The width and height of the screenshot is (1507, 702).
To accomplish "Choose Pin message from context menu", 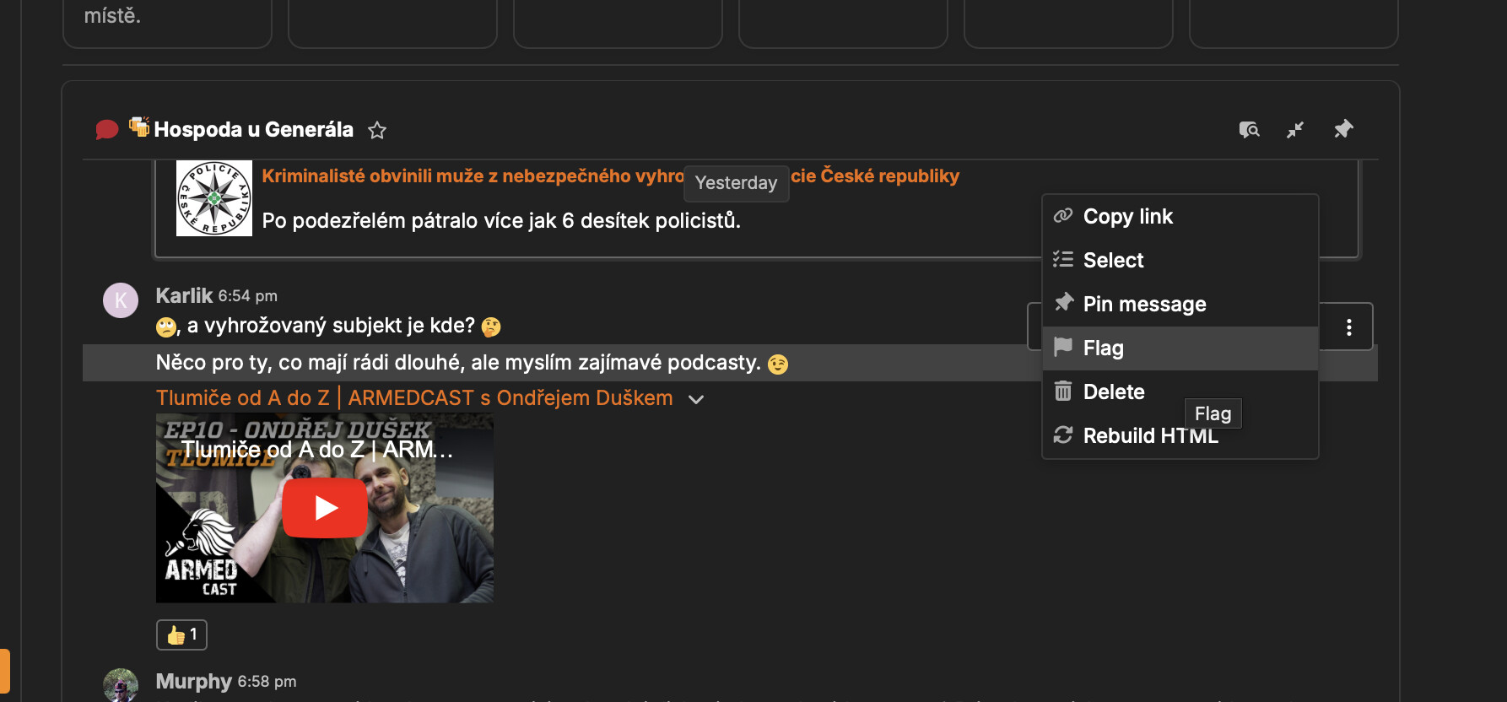I will pos(1180,305).
